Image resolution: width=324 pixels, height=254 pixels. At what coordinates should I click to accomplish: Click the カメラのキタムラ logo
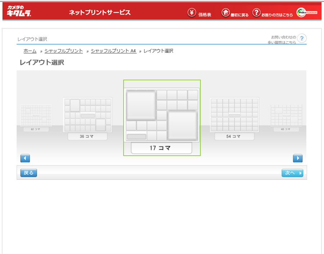click(x=19, y=12)
